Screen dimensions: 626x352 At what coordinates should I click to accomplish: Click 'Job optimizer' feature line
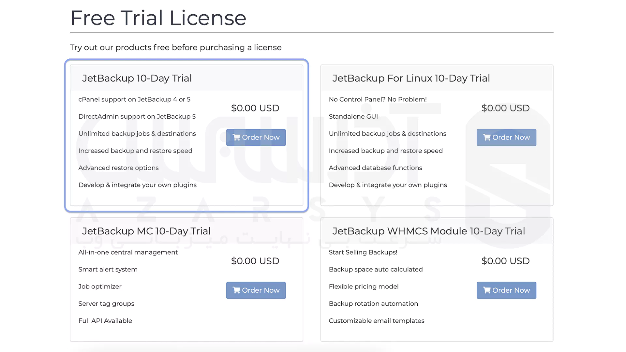tap(100, 286)
